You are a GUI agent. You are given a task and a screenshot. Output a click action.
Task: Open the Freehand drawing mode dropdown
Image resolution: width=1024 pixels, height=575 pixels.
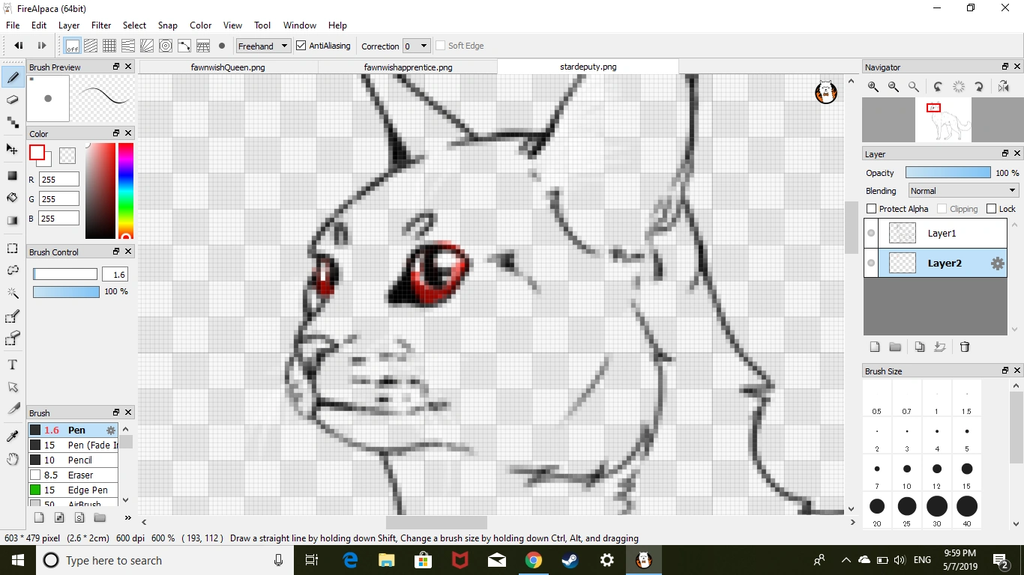click(x=263, y=46)
